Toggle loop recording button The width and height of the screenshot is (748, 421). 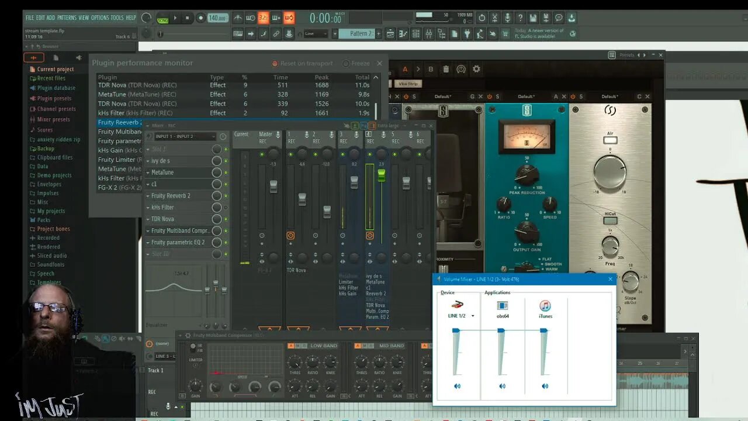pyautogui.click(x=289, y=18)
